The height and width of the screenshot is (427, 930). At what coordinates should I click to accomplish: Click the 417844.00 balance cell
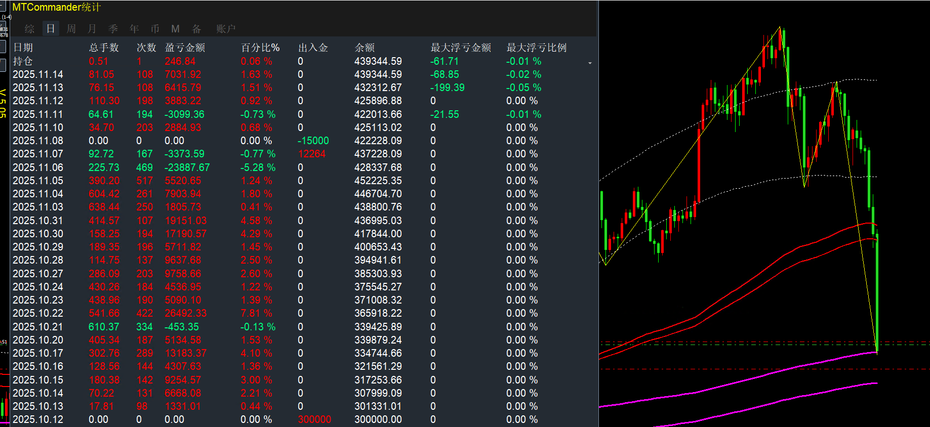[x=378, y=234]
